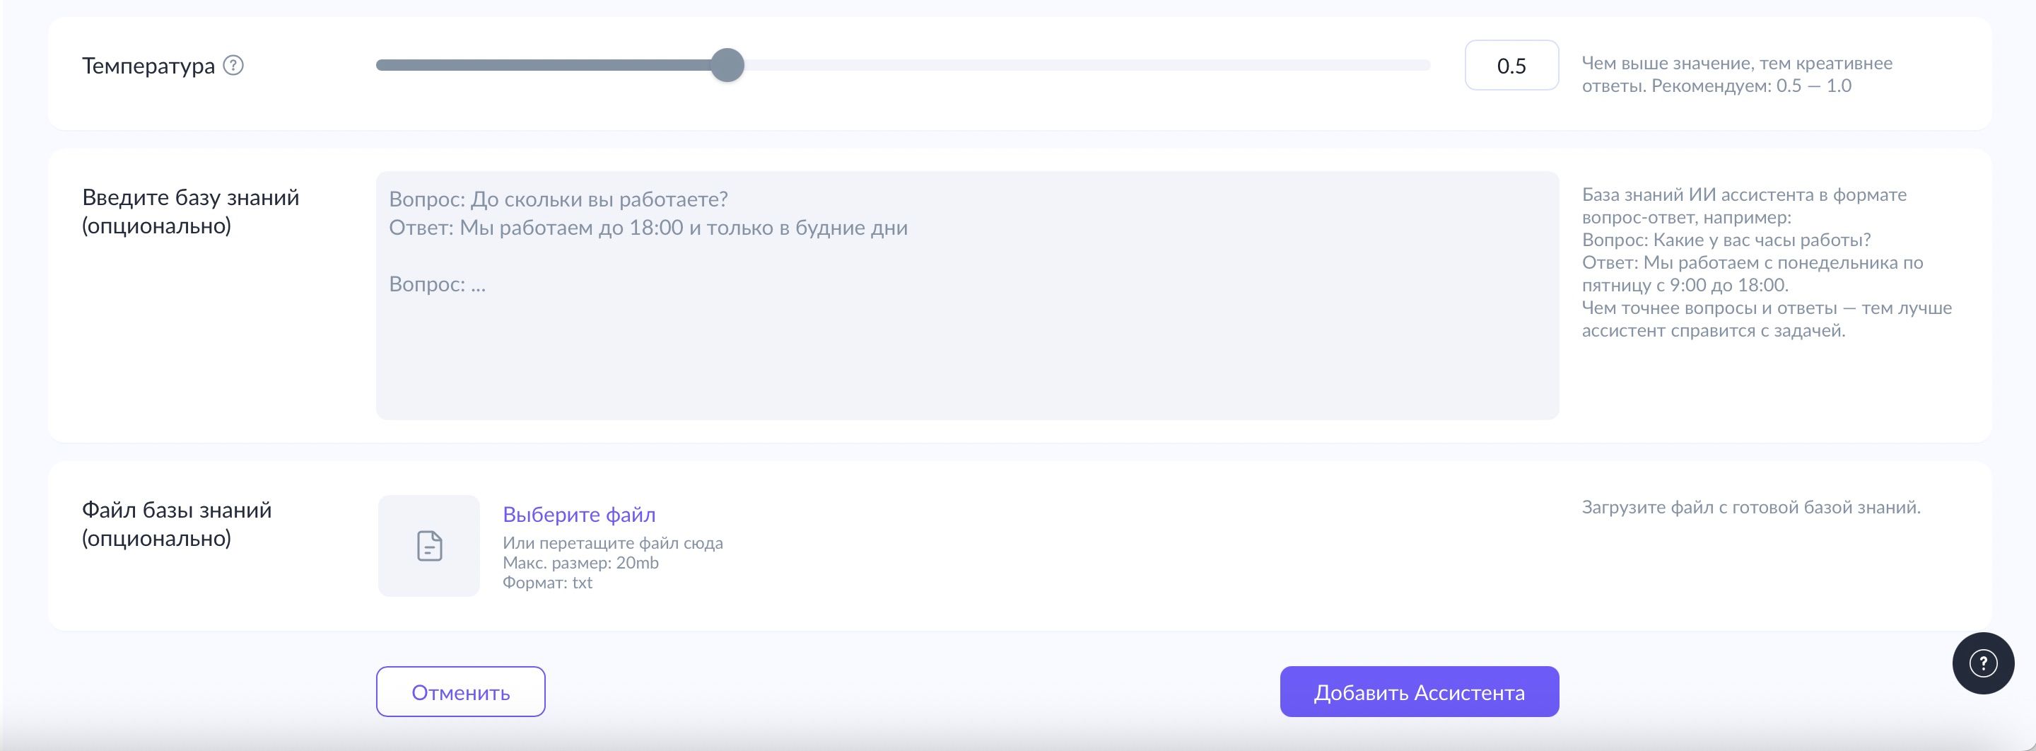The width and height of the screenshot is (2036, 751).
Task: Click the Введите базу знаний label
Action: click(x=190, y=212)
